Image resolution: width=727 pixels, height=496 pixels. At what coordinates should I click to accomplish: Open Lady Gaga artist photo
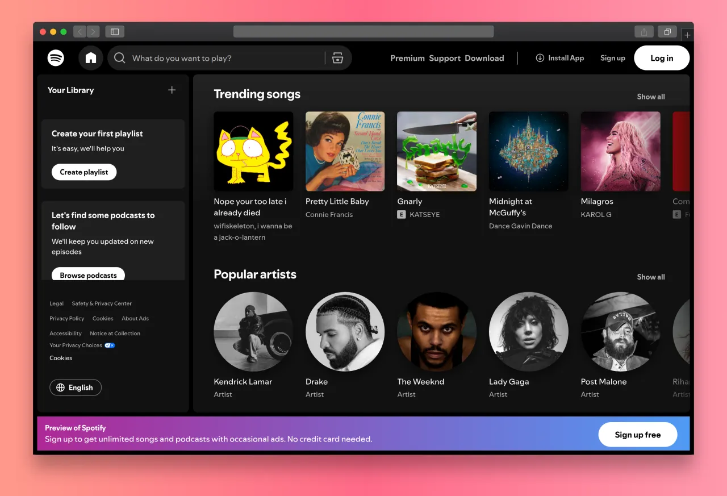(529, 332)
